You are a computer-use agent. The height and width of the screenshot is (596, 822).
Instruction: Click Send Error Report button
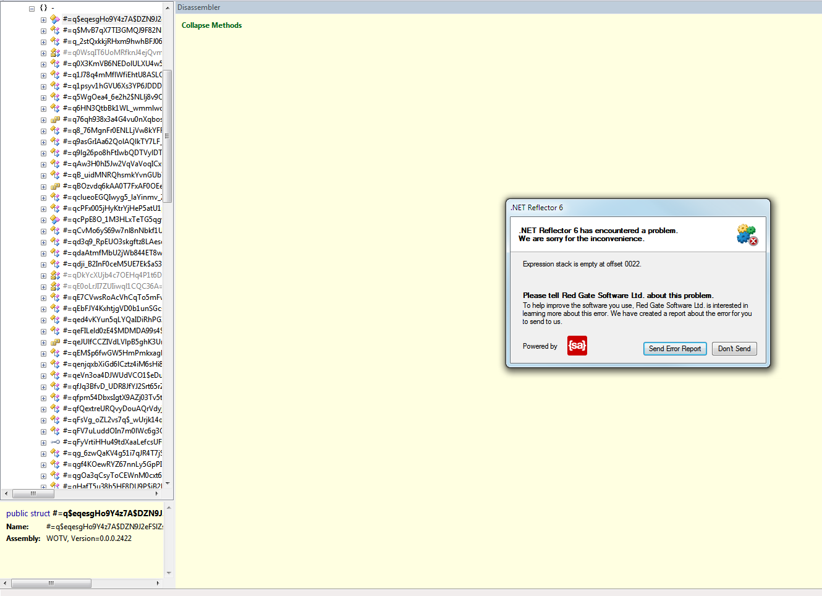coord(675,349)
